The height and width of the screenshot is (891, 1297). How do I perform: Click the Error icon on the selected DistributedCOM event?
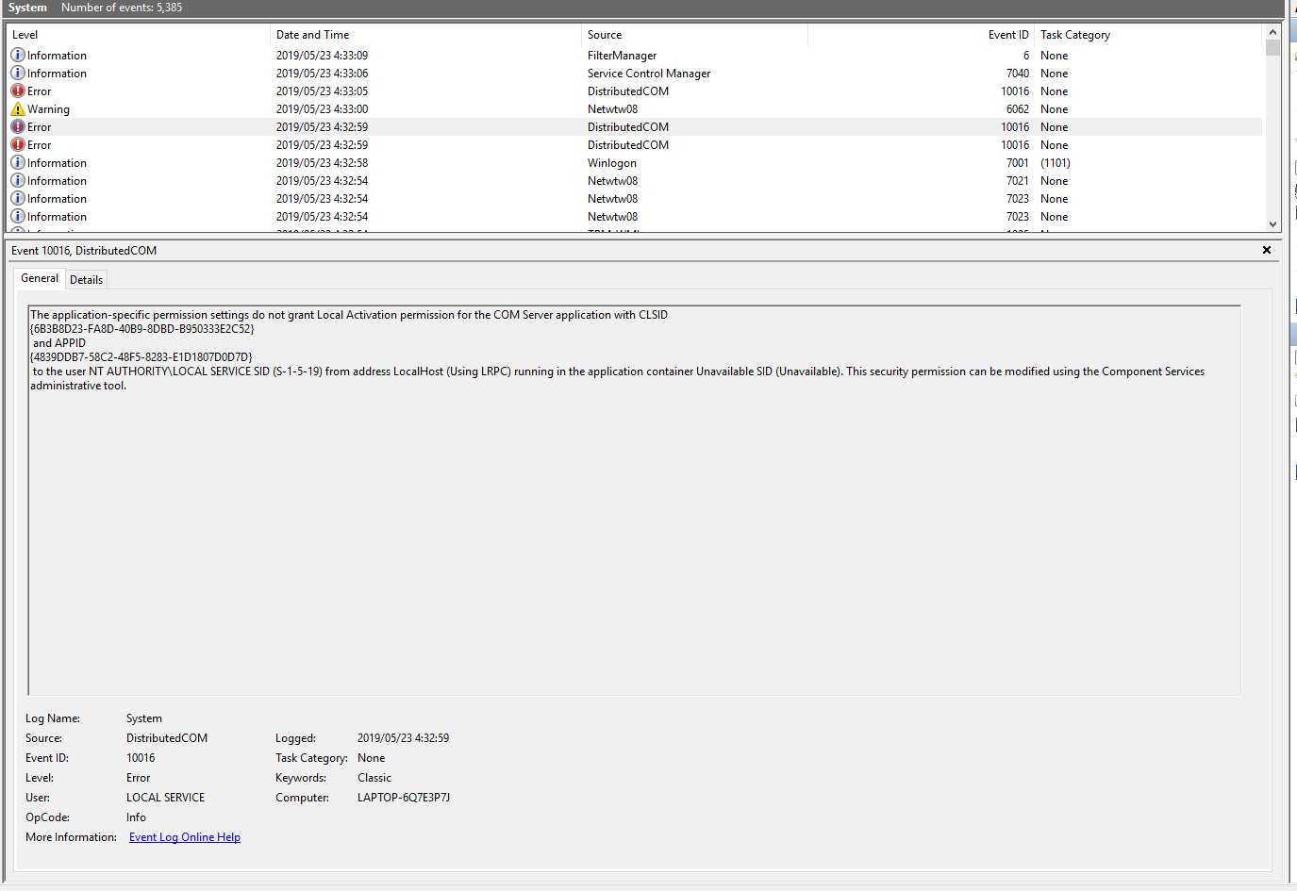(x=17, y=126)
